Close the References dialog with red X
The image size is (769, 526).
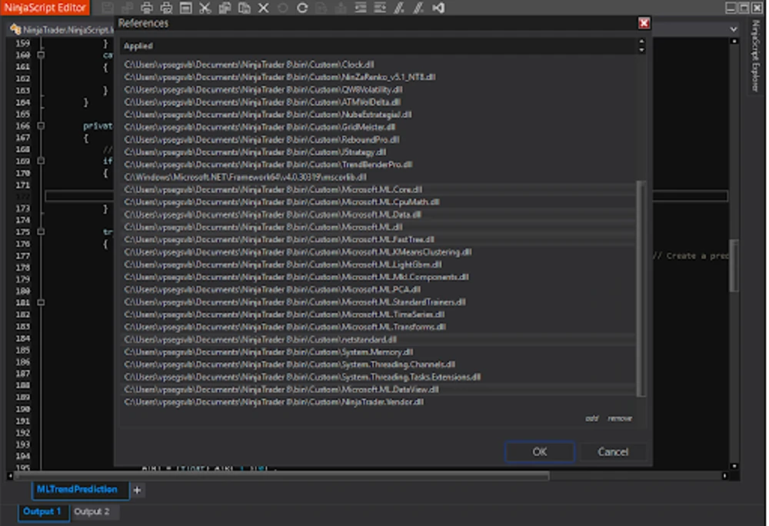[x=644, y=23]
